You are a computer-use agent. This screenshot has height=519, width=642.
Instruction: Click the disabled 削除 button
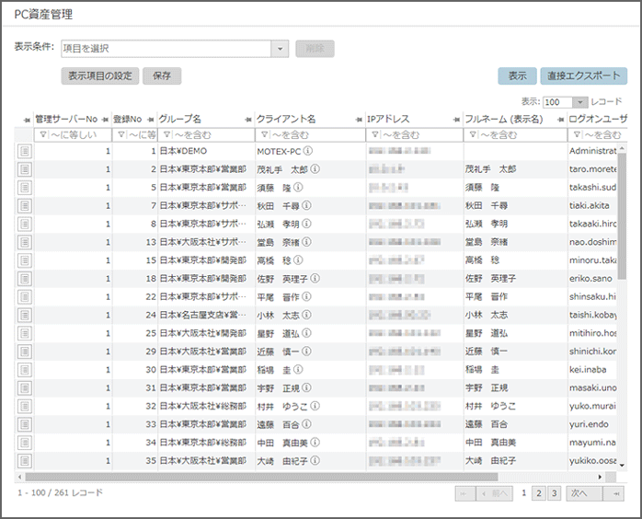[x=315, y=49]
